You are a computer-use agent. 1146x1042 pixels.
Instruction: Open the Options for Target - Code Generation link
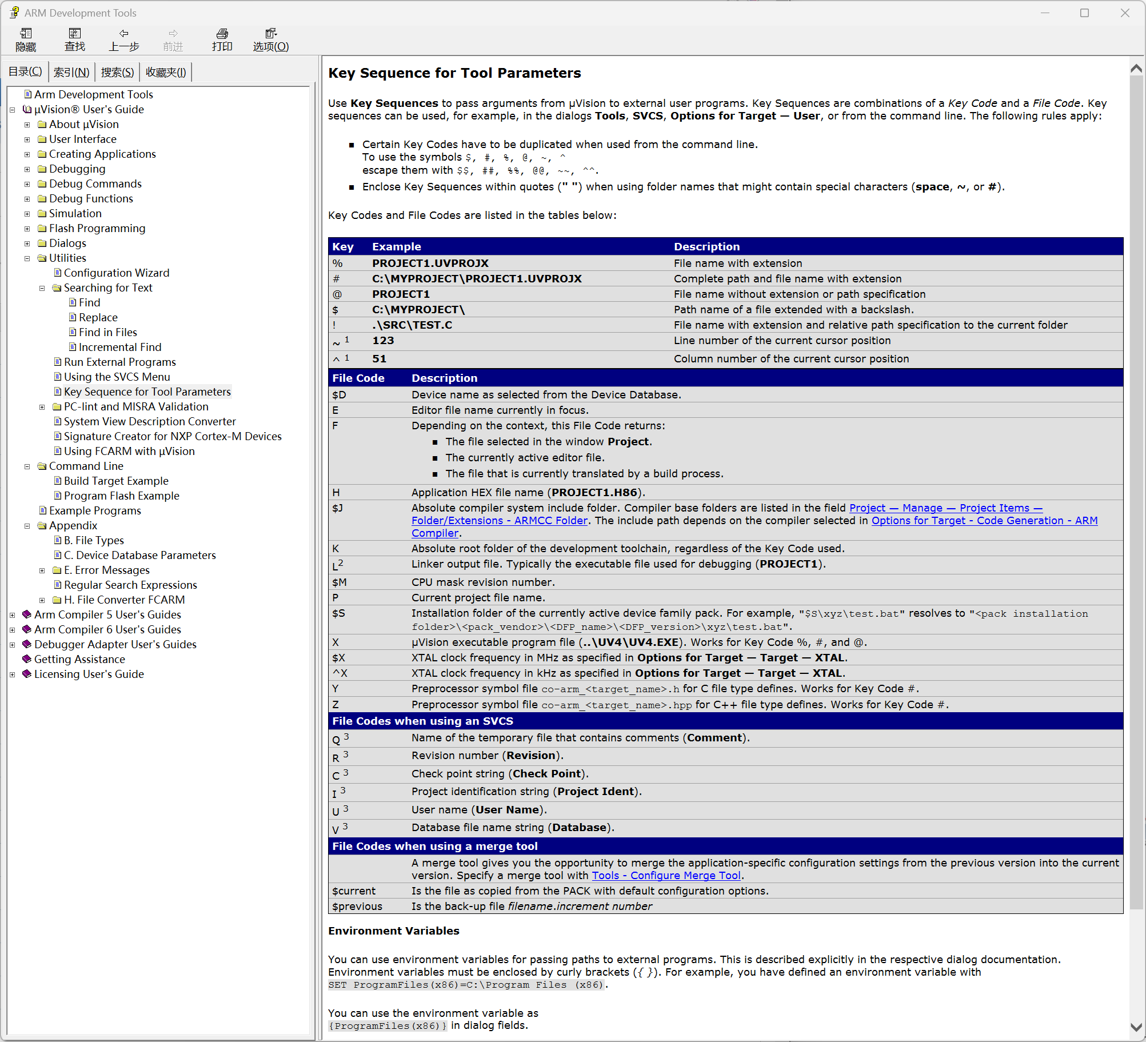tap(984, 520)
